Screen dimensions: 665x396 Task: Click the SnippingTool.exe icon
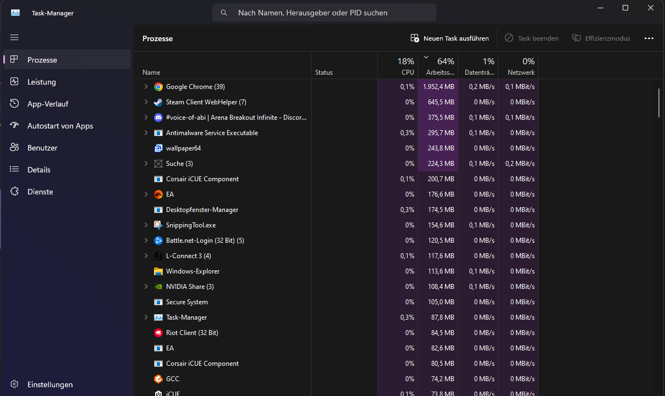(x=158, y=225)
